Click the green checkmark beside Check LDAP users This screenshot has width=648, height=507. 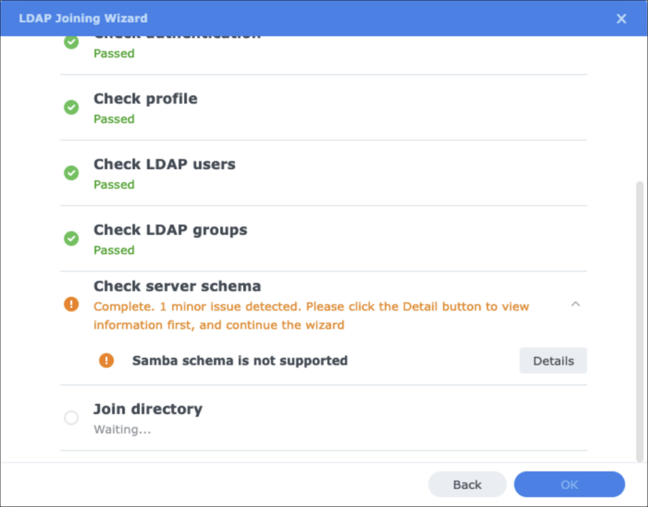pyautogui.click(x=71, y=173)
